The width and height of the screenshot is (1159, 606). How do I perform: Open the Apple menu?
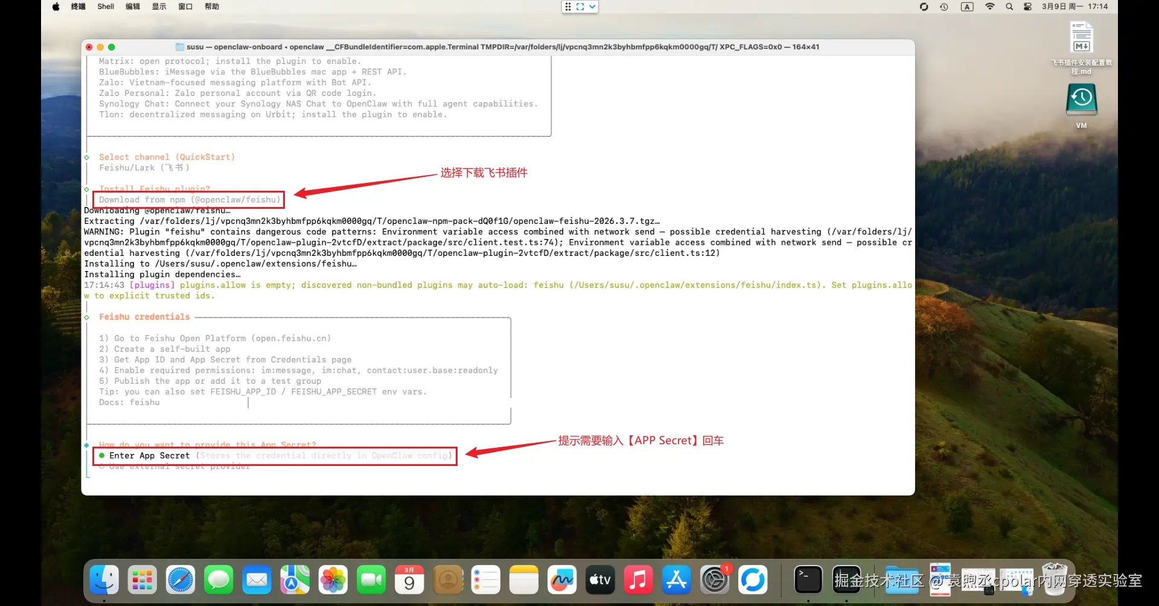click(x=56, y=7)
